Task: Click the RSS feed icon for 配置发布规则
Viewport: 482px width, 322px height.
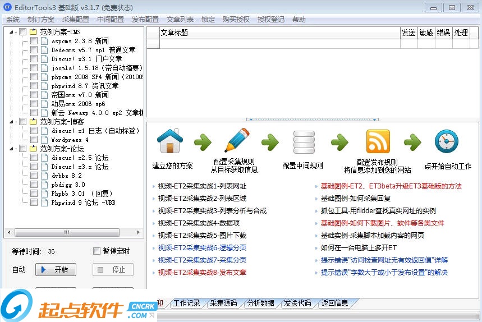Action: pos(378,141)
